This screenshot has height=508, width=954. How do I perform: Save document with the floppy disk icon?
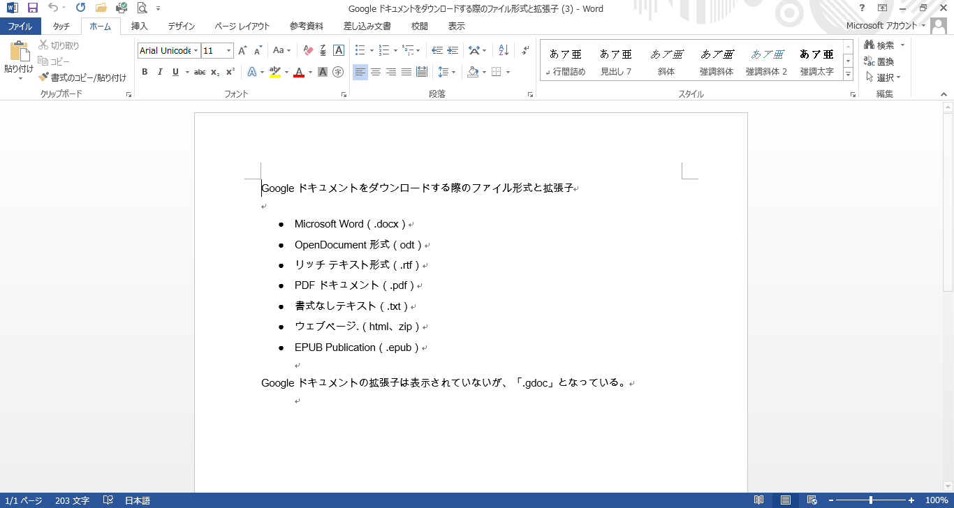coord(33,8)
